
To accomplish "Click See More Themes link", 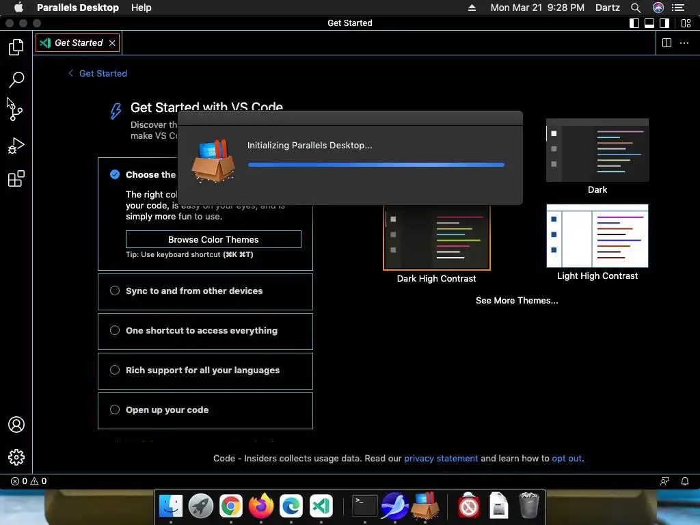I will tap(517, 301).
